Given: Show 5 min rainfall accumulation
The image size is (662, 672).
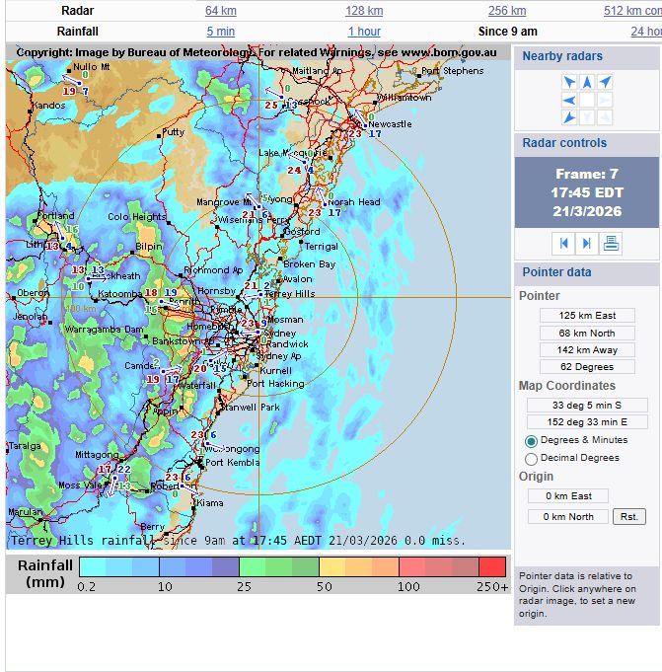Looking at the screenshot, I should (220, 32).
